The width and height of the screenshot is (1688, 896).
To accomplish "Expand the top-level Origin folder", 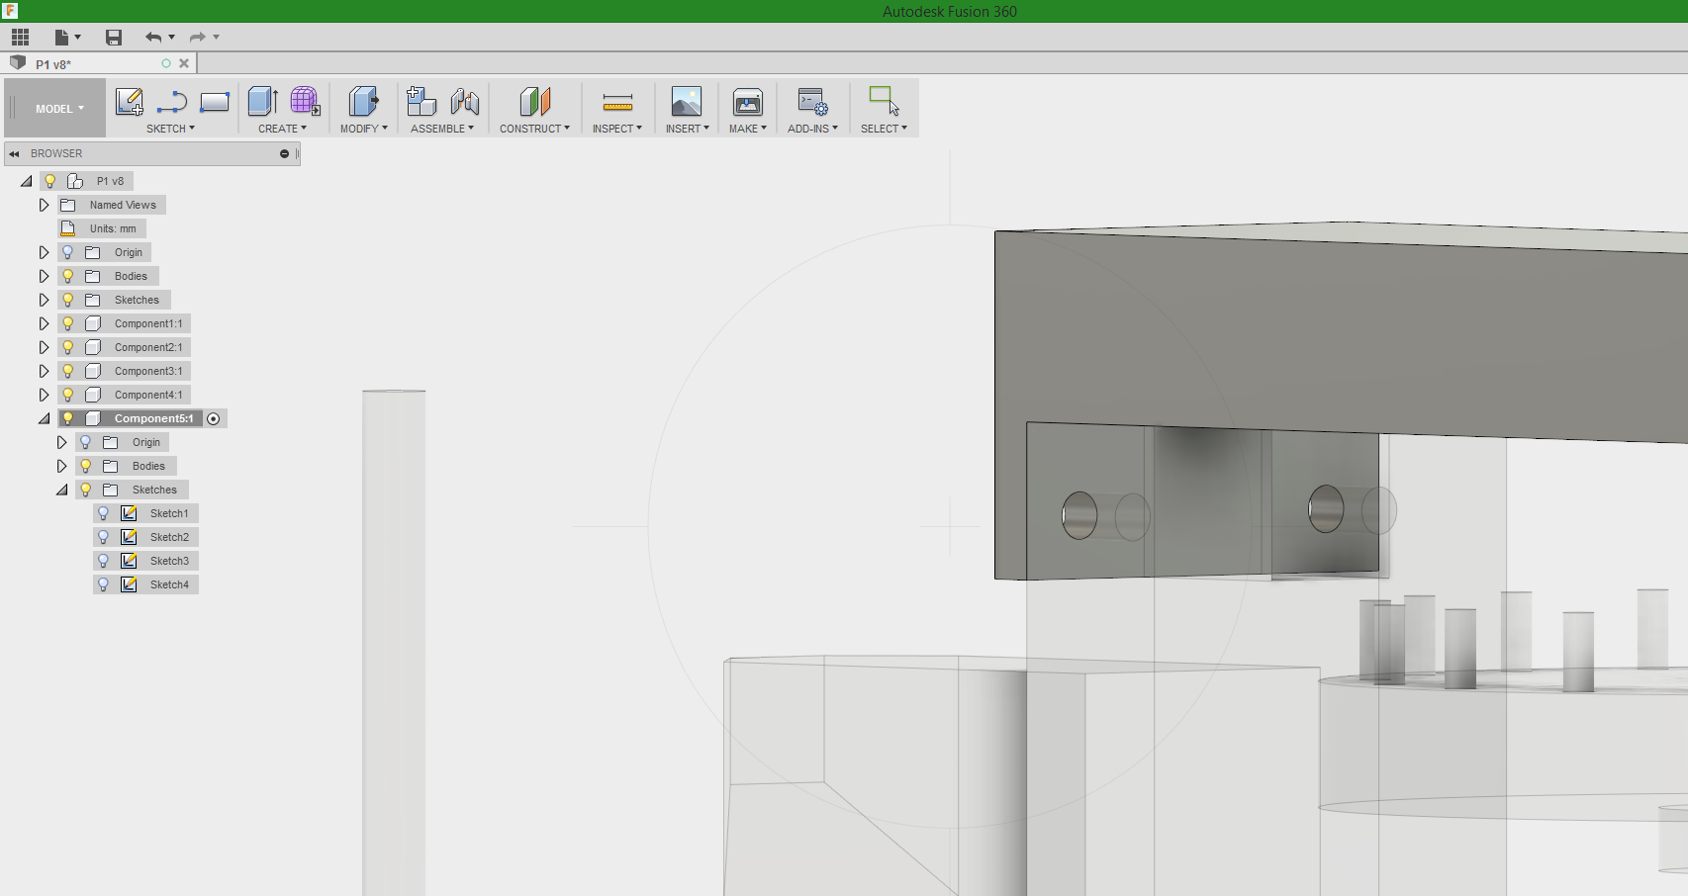I will click(x=44, y=252).
